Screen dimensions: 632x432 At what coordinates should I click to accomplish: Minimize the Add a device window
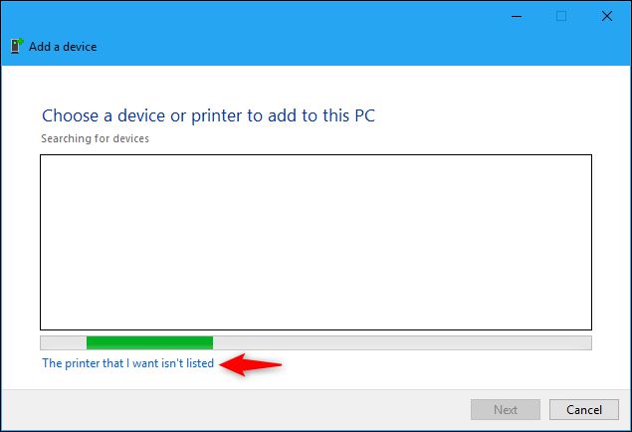517,16
